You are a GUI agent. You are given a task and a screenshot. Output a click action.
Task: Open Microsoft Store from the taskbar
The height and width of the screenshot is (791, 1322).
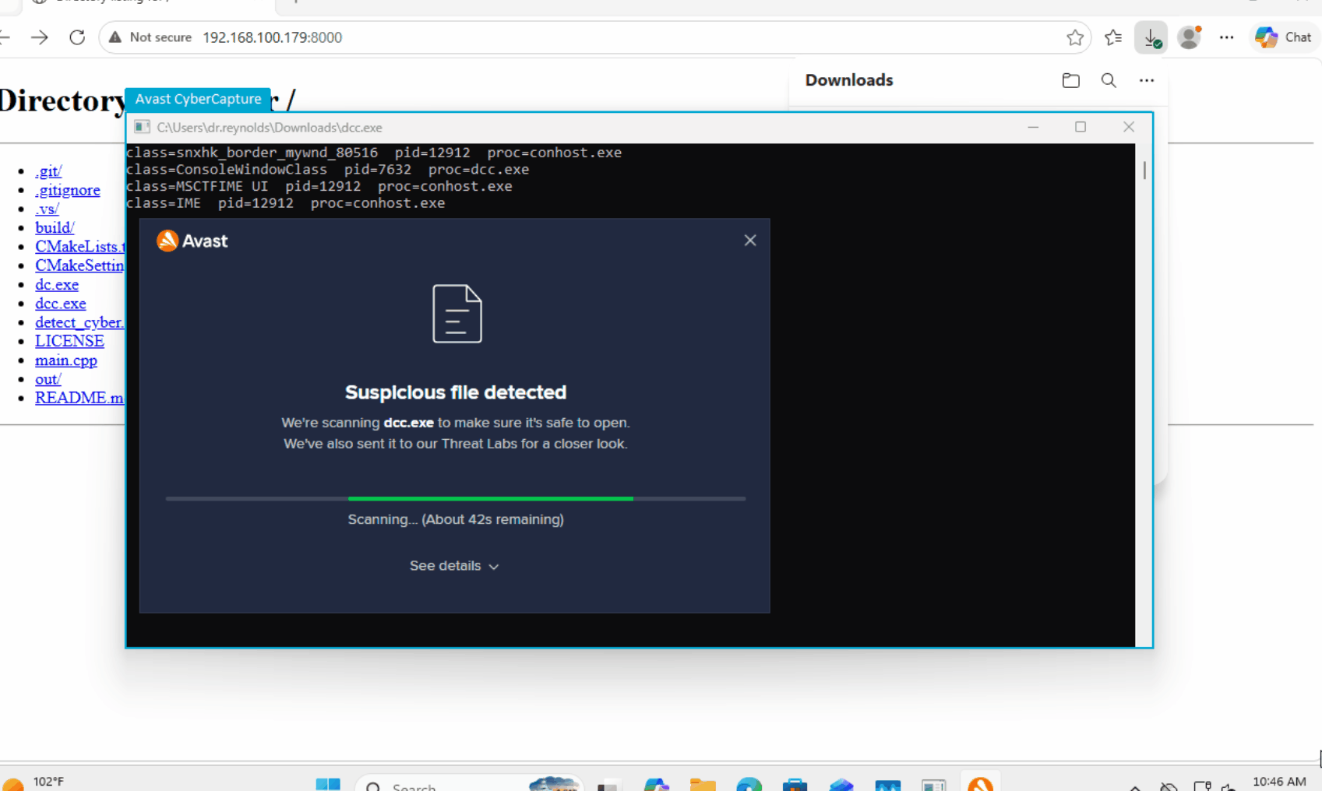(795, 784)
